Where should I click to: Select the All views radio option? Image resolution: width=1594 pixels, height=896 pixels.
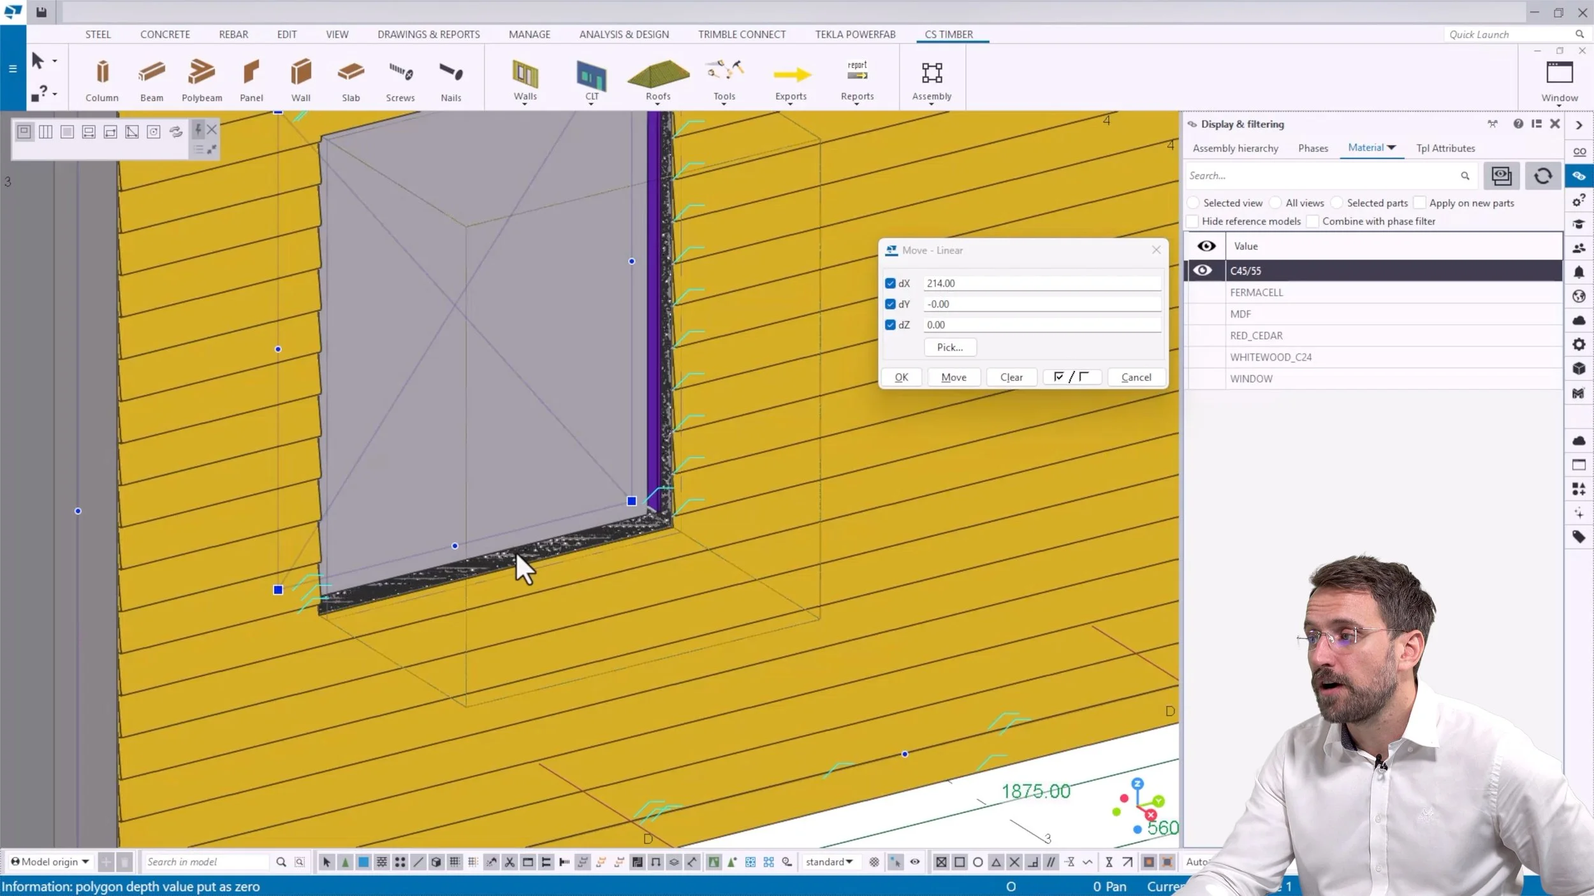tap(1275, 203)
